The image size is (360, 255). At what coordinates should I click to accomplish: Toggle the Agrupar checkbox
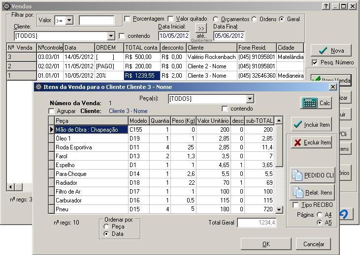pos(52,111)
